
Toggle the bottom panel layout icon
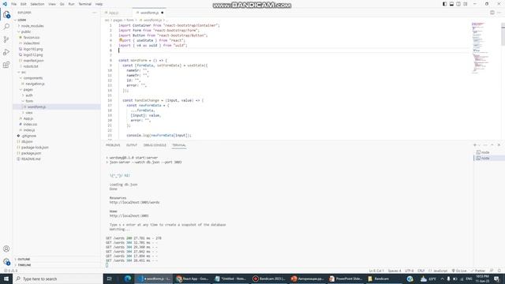pos(451,4)
